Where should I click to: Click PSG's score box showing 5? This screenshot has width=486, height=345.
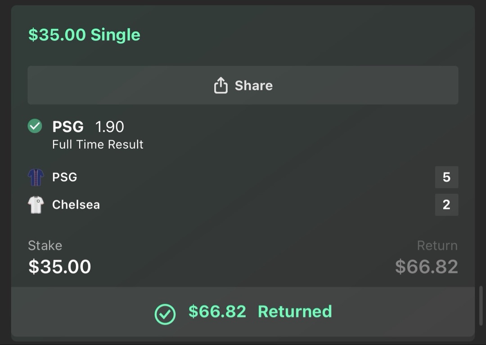click(x=446, y=177)
